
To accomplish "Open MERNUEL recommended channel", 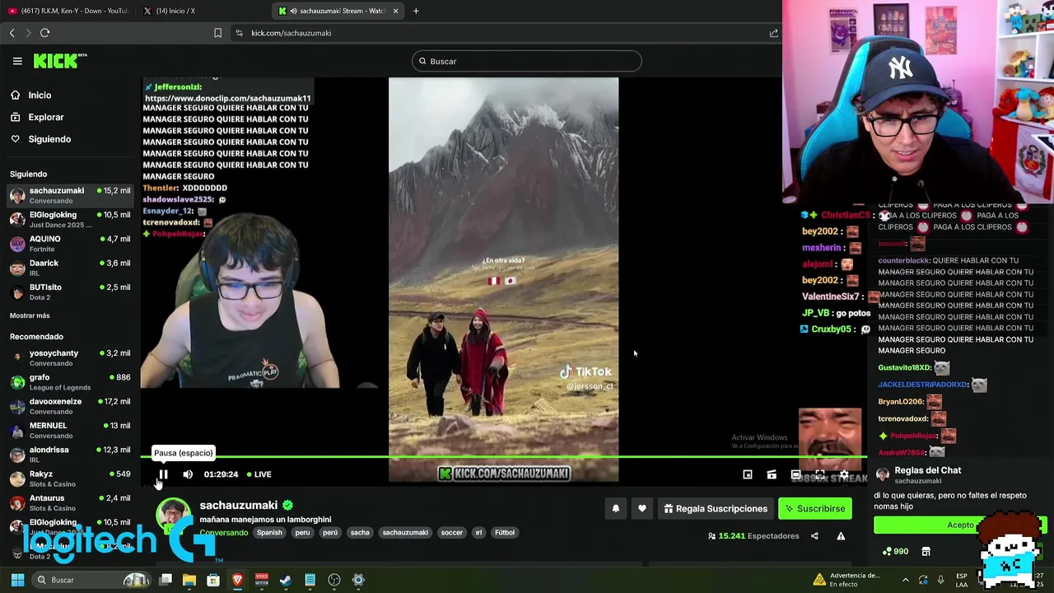I will pos(70,430).
